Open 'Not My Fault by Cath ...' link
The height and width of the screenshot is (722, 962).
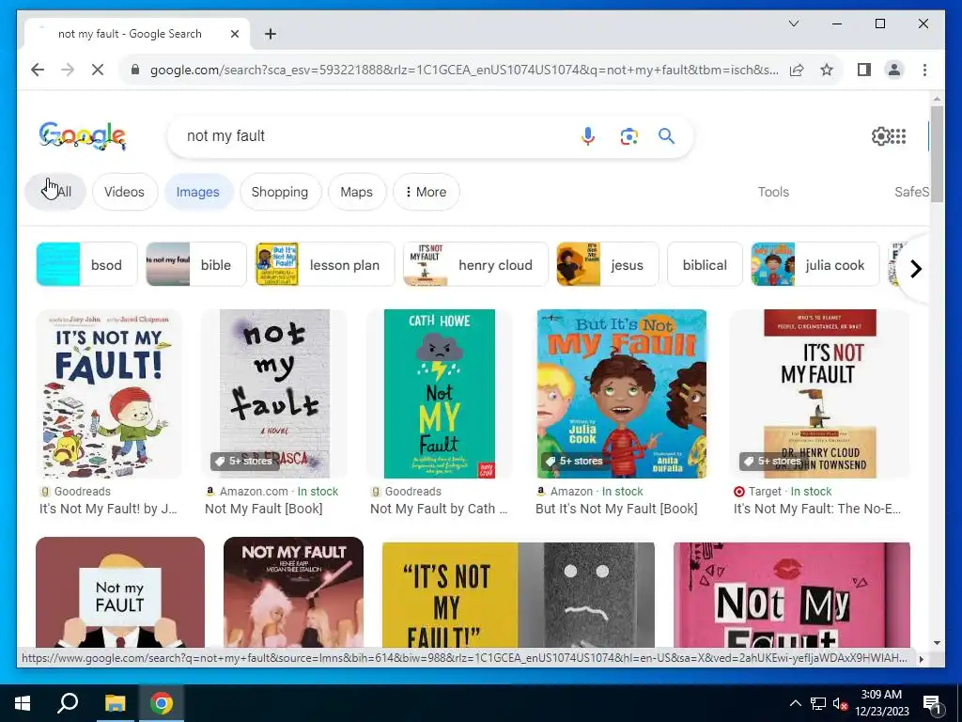439,509
